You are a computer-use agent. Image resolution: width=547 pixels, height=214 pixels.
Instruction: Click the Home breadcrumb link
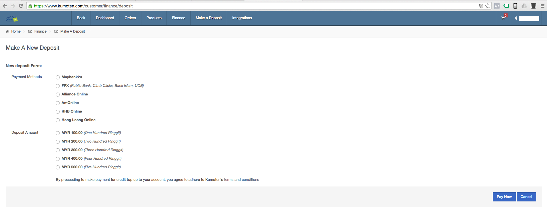(x=16, y=31)
